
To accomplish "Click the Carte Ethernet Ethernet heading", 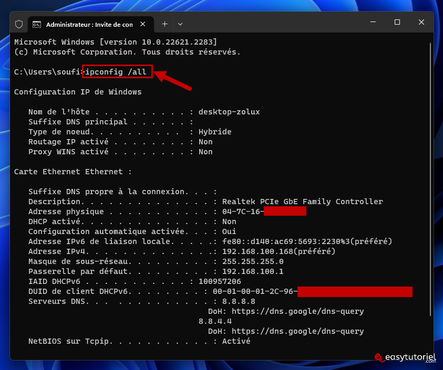I will pyautogui.click(x=73, y=172).
